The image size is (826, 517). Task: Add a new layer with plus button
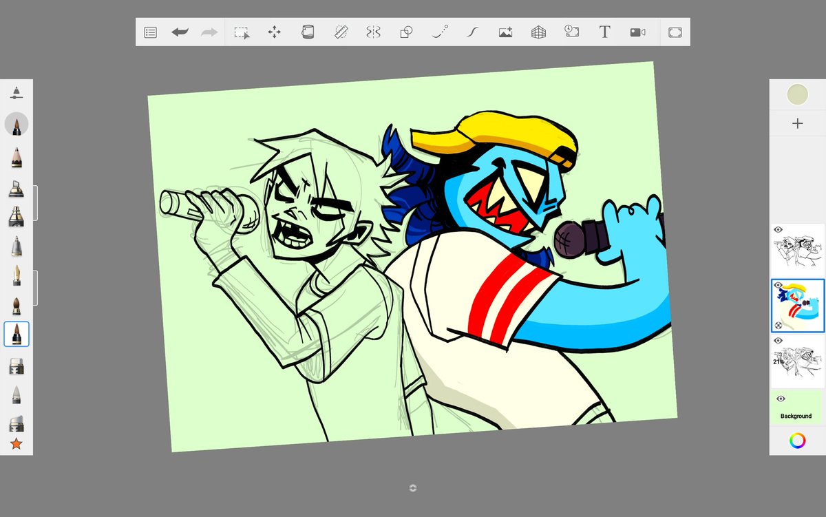pos(797,124)
